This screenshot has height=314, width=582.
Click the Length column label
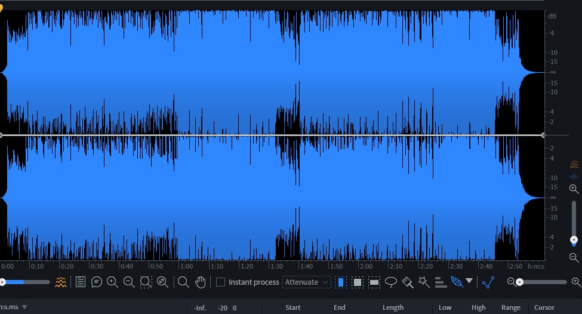tap(393, 307)
